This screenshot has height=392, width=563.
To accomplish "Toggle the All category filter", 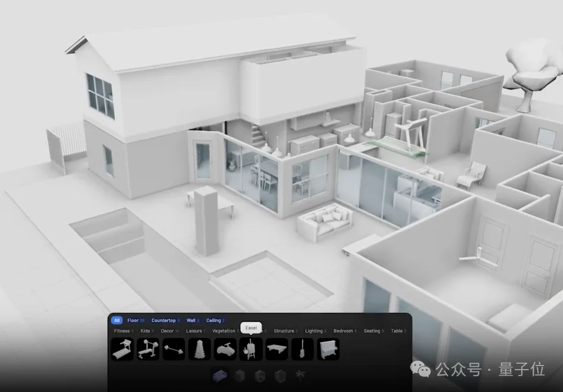I will coord(115,320).
